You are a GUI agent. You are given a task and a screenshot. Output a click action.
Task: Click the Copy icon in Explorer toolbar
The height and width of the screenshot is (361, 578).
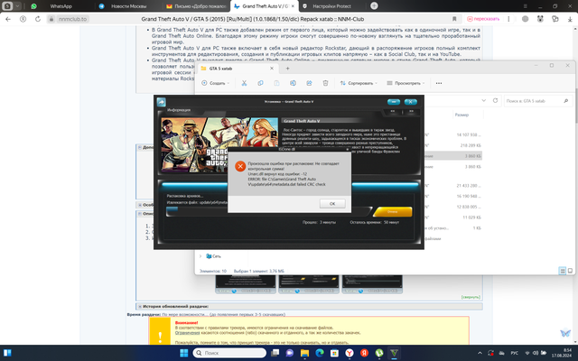coord(260,83)
